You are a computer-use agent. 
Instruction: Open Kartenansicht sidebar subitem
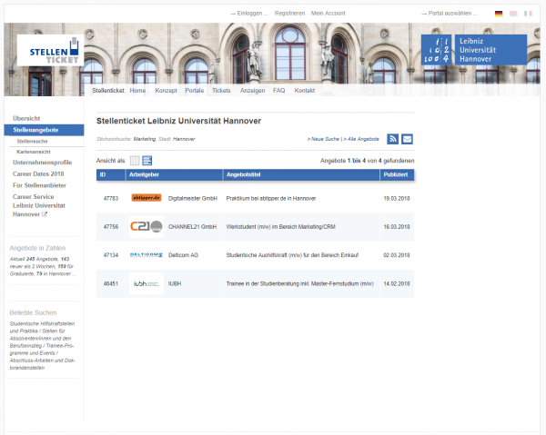(34, 152)
